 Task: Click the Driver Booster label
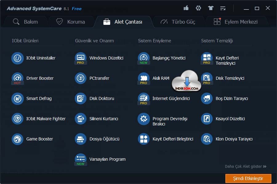click(40, 79)
